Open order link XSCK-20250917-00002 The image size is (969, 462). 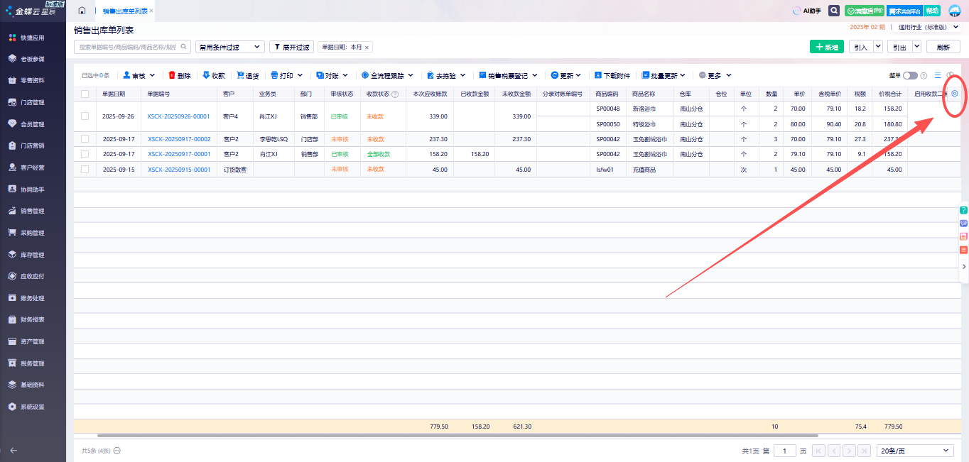coord(179,139)
